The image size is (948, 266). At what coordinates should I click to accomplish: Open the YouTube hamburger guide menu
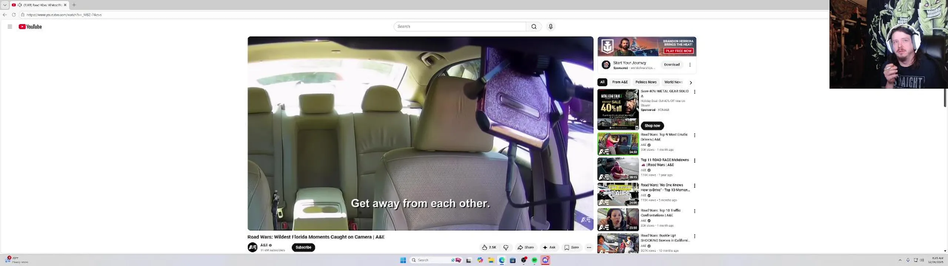pyautogui.click(x=10, y=27)
